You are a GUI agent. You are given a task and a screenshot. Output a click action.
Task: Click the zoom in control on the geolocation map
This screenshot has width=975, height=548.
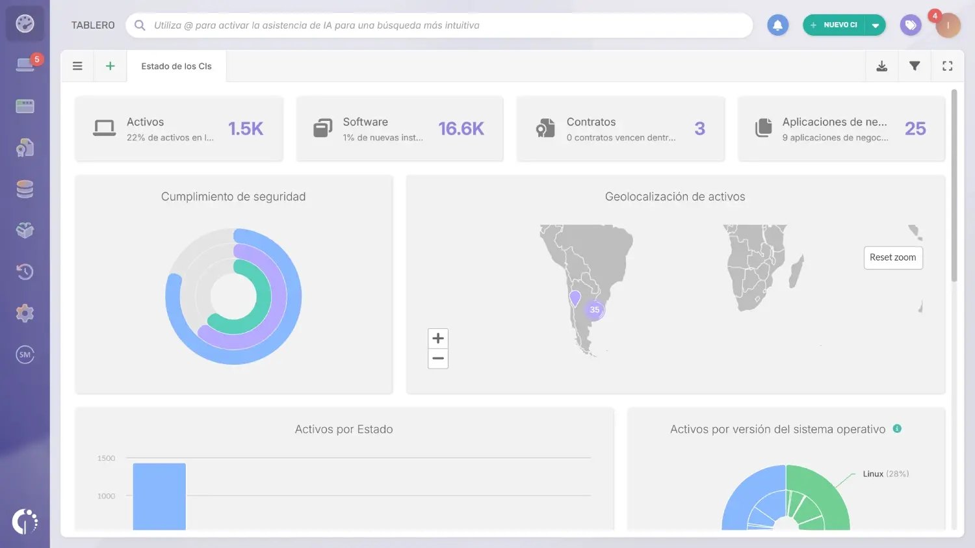[x=437, y=337]
